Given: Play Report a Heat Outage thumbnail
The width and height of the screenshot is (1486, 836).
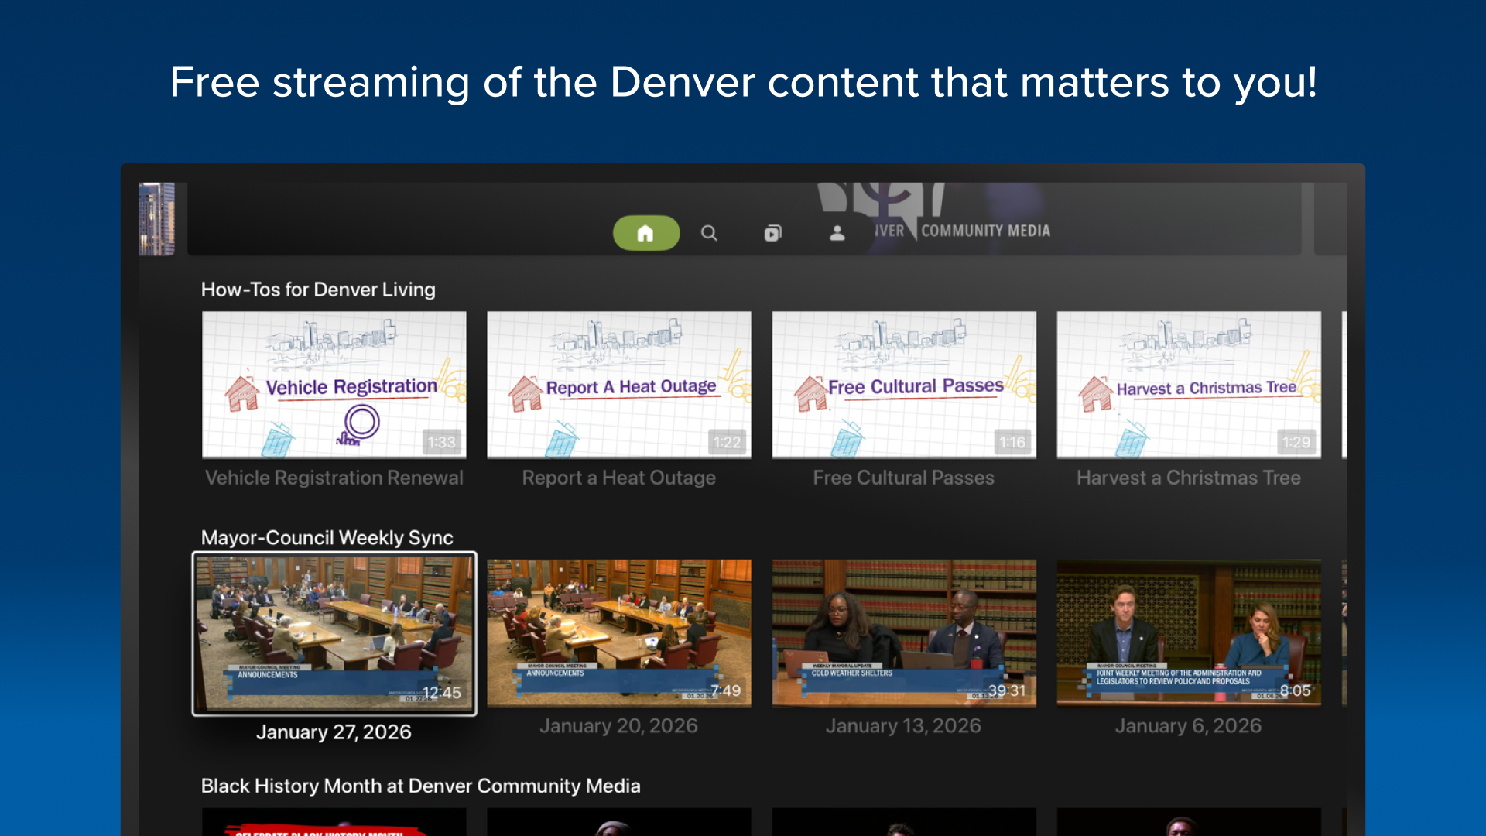Looking at the screenshot, I should [619, 385].
